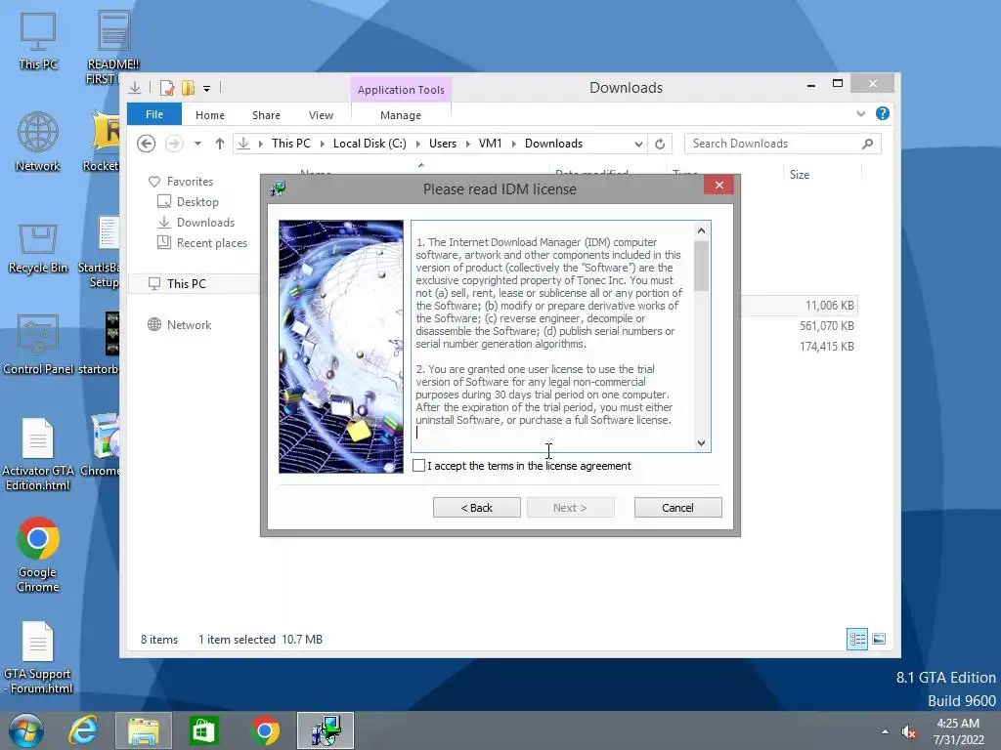Click the Application Tools tab header

point(401,89)
